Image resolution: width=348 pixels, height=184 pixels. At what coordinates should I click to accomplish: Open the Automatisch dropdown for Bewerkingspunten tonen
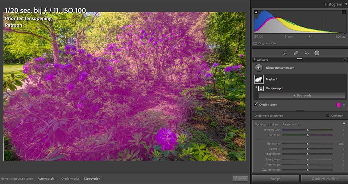coord(47,179)
